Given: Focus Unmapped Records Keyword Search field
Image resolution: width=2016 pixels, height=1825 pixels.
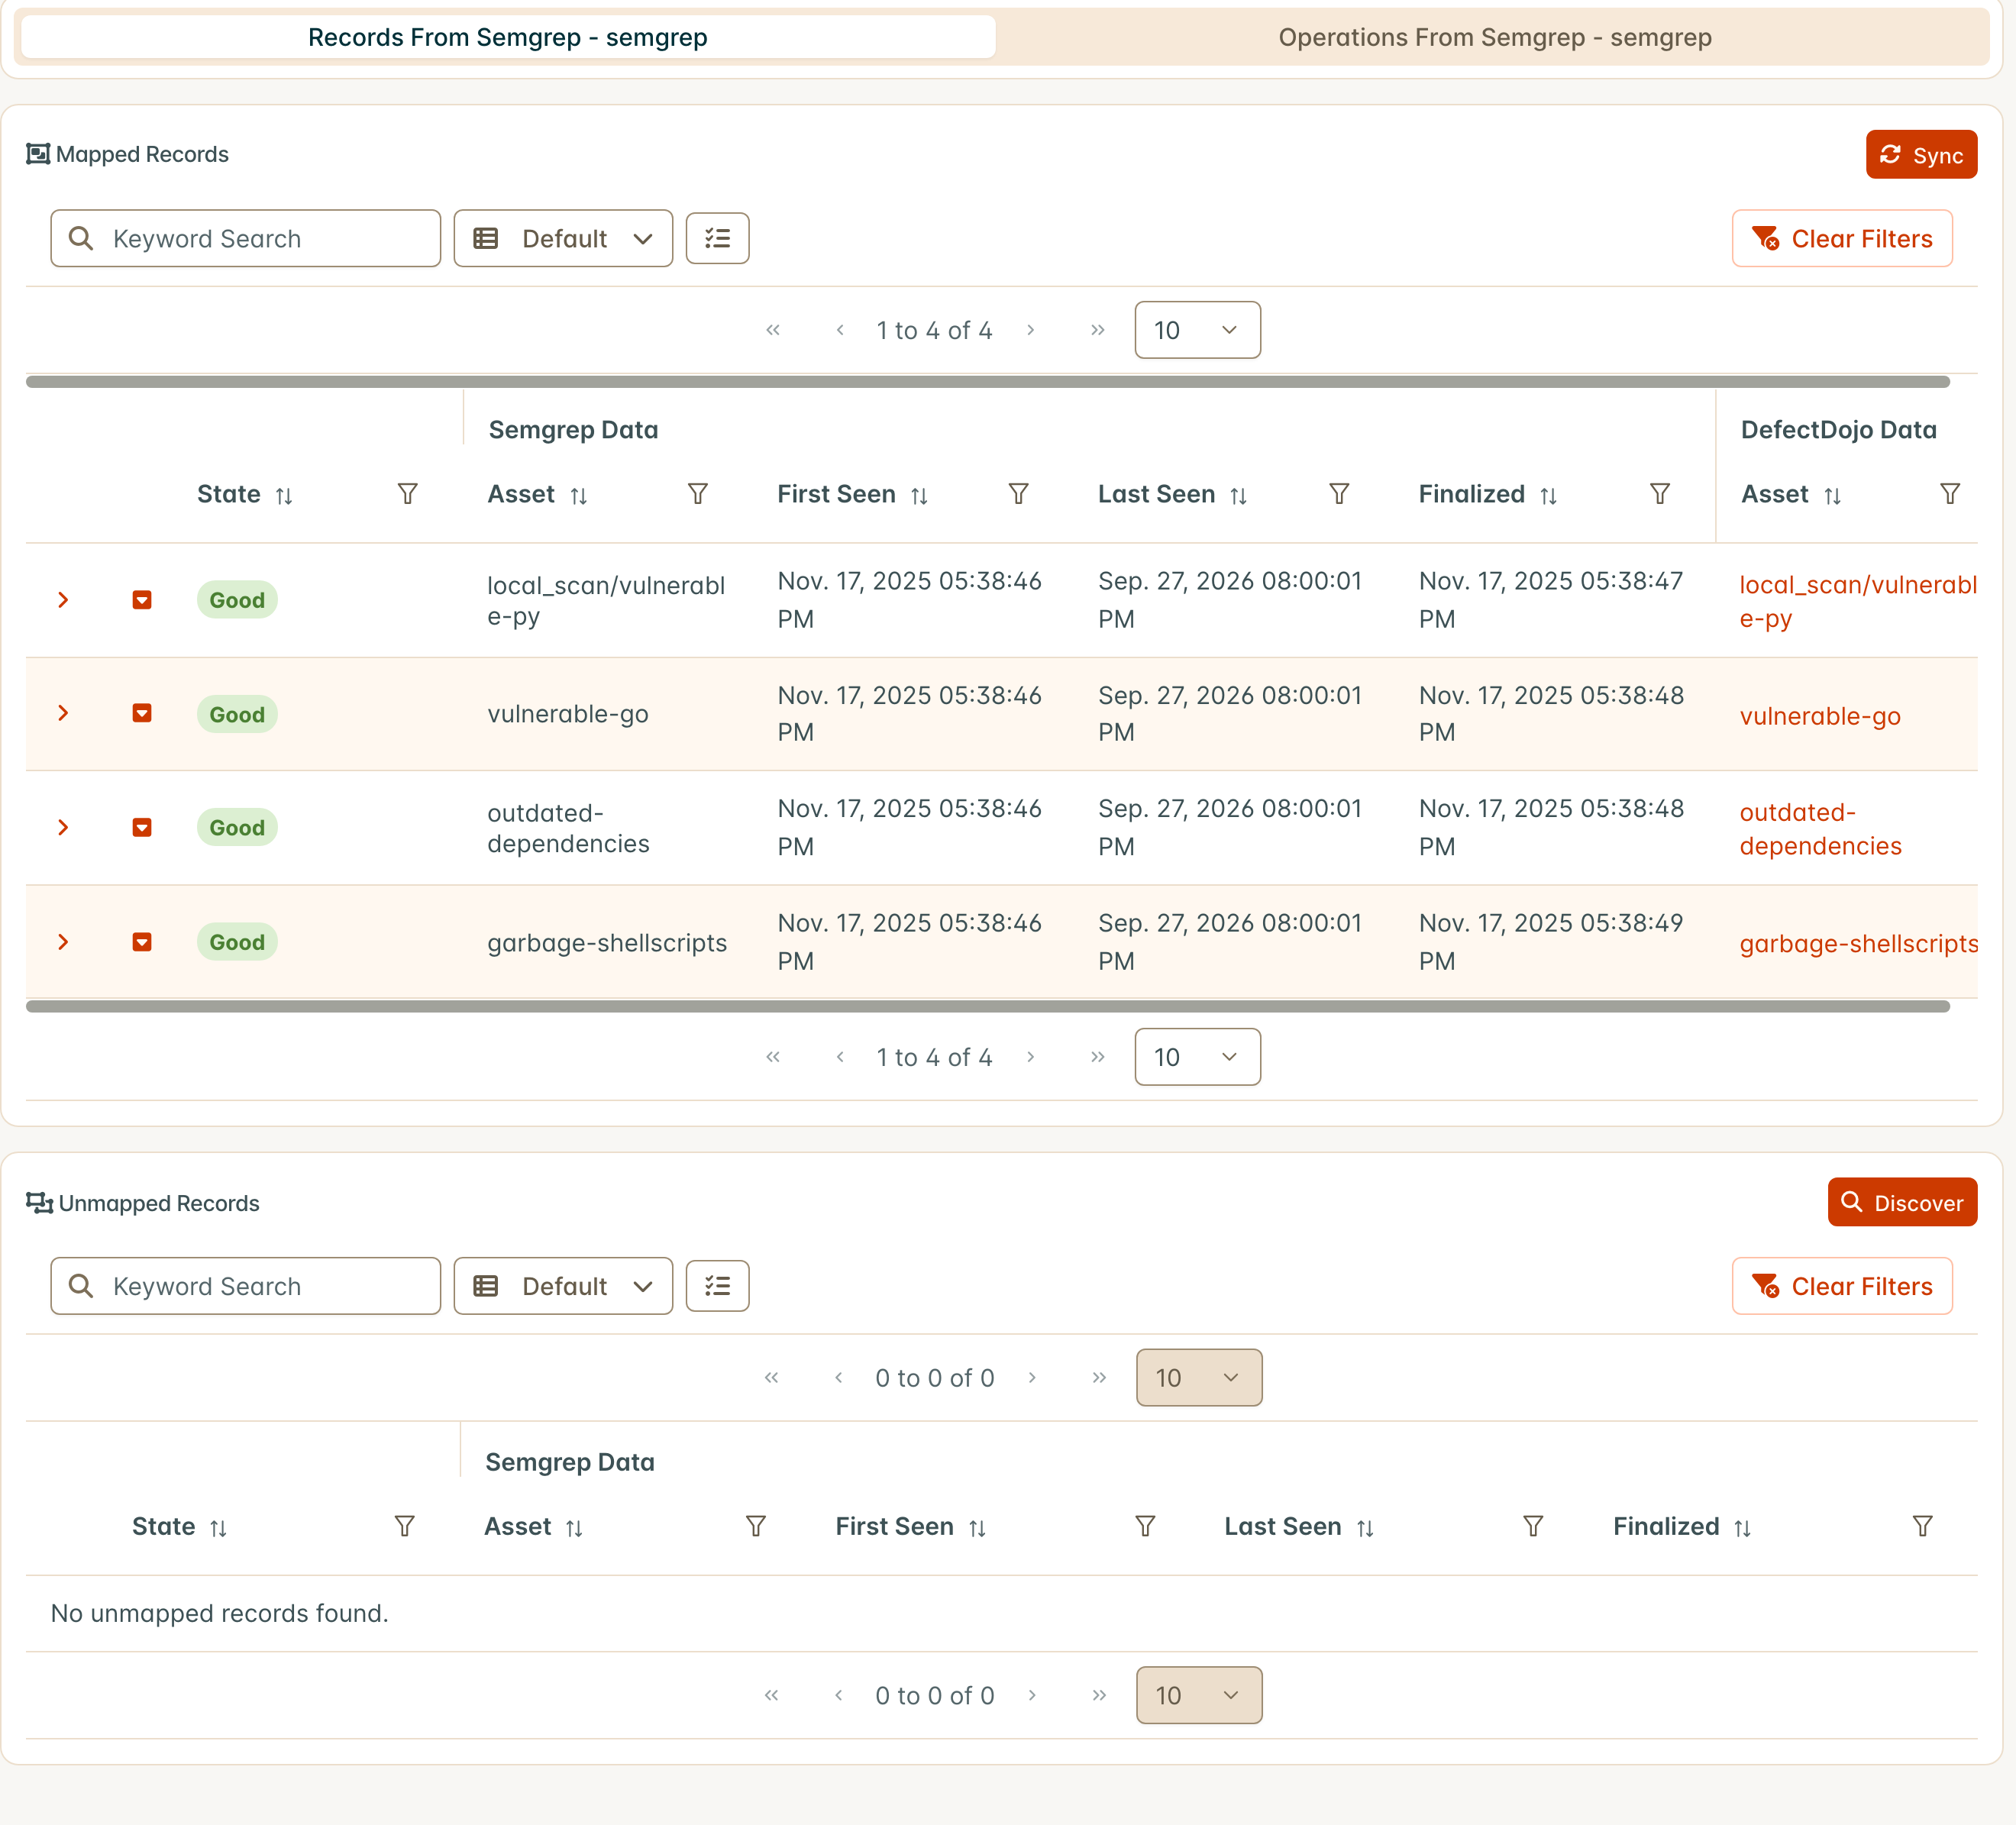Looking at the screenshot, I should [246, 1286].
